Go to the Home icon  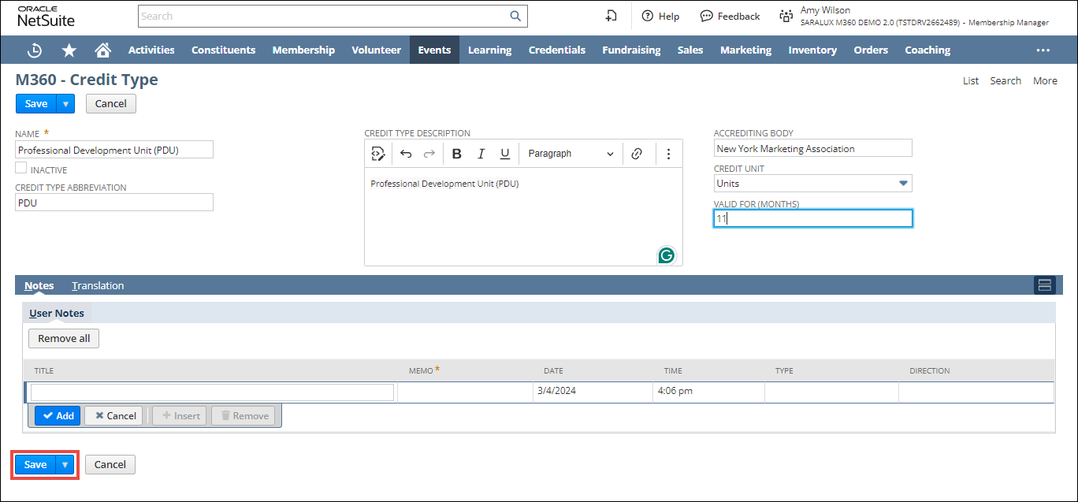[x=102, y=50]
